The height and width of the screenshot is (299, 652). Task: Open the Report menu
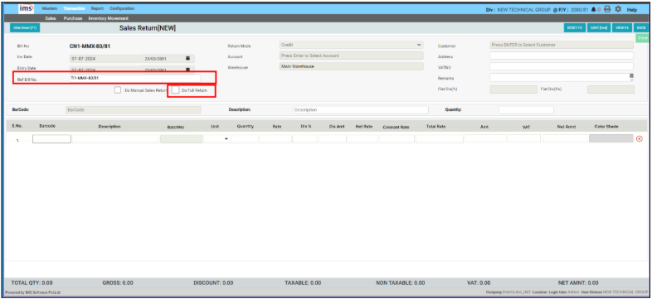click(97, 9)
